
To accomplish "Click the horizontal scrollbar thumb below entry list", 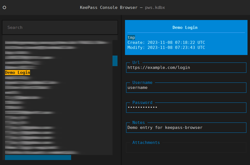I will [38, 157].
